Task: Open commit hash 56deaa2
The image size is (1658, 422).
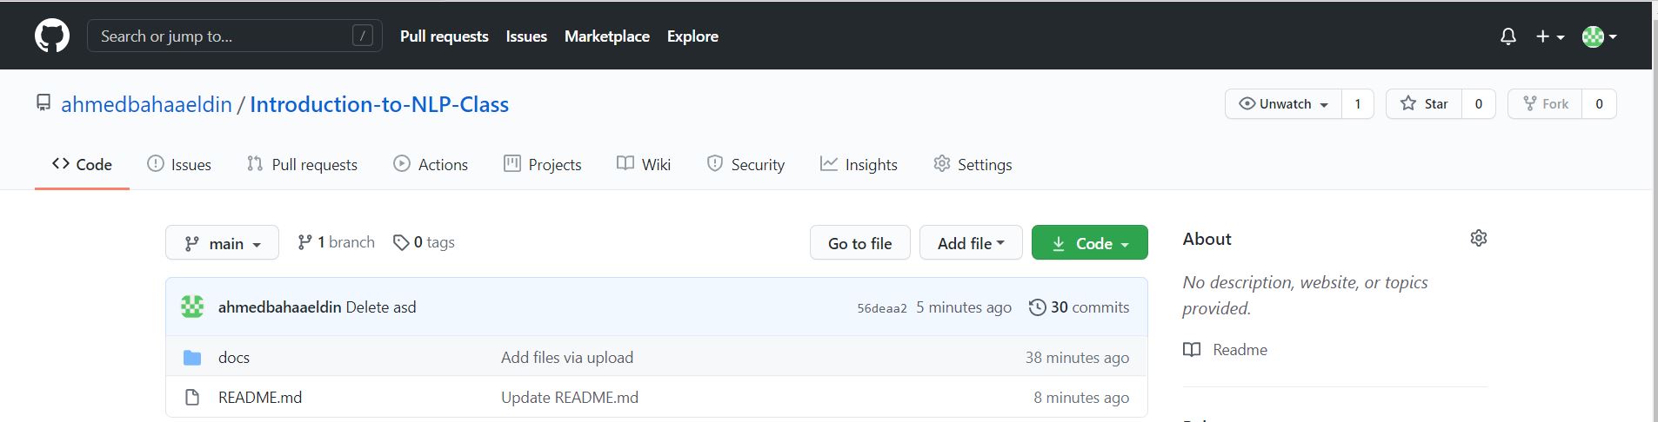Action: point(882,308)
